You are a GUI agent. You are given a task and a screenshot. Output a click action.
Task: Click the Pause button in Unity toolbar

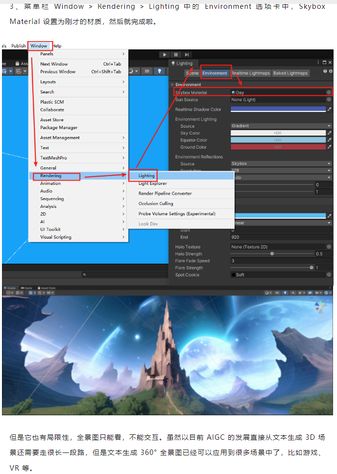(176, 54)
